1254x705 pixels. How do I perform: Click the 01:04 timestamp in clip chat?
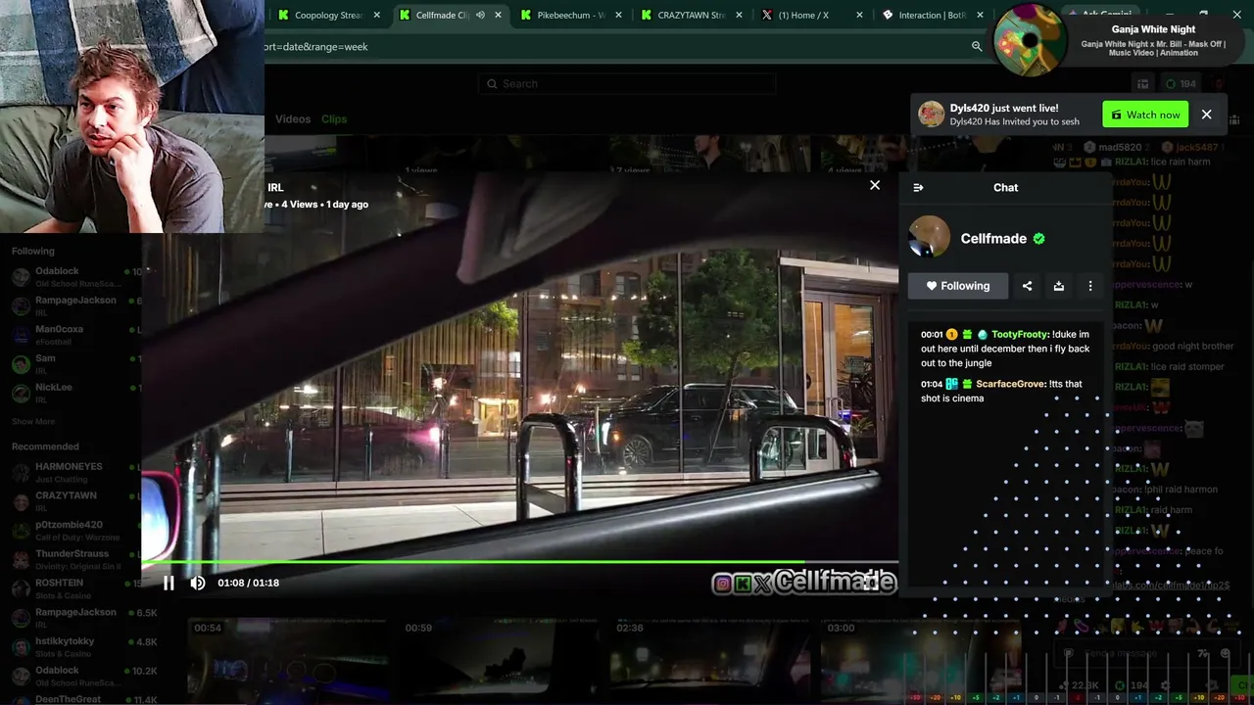(932, 384)
